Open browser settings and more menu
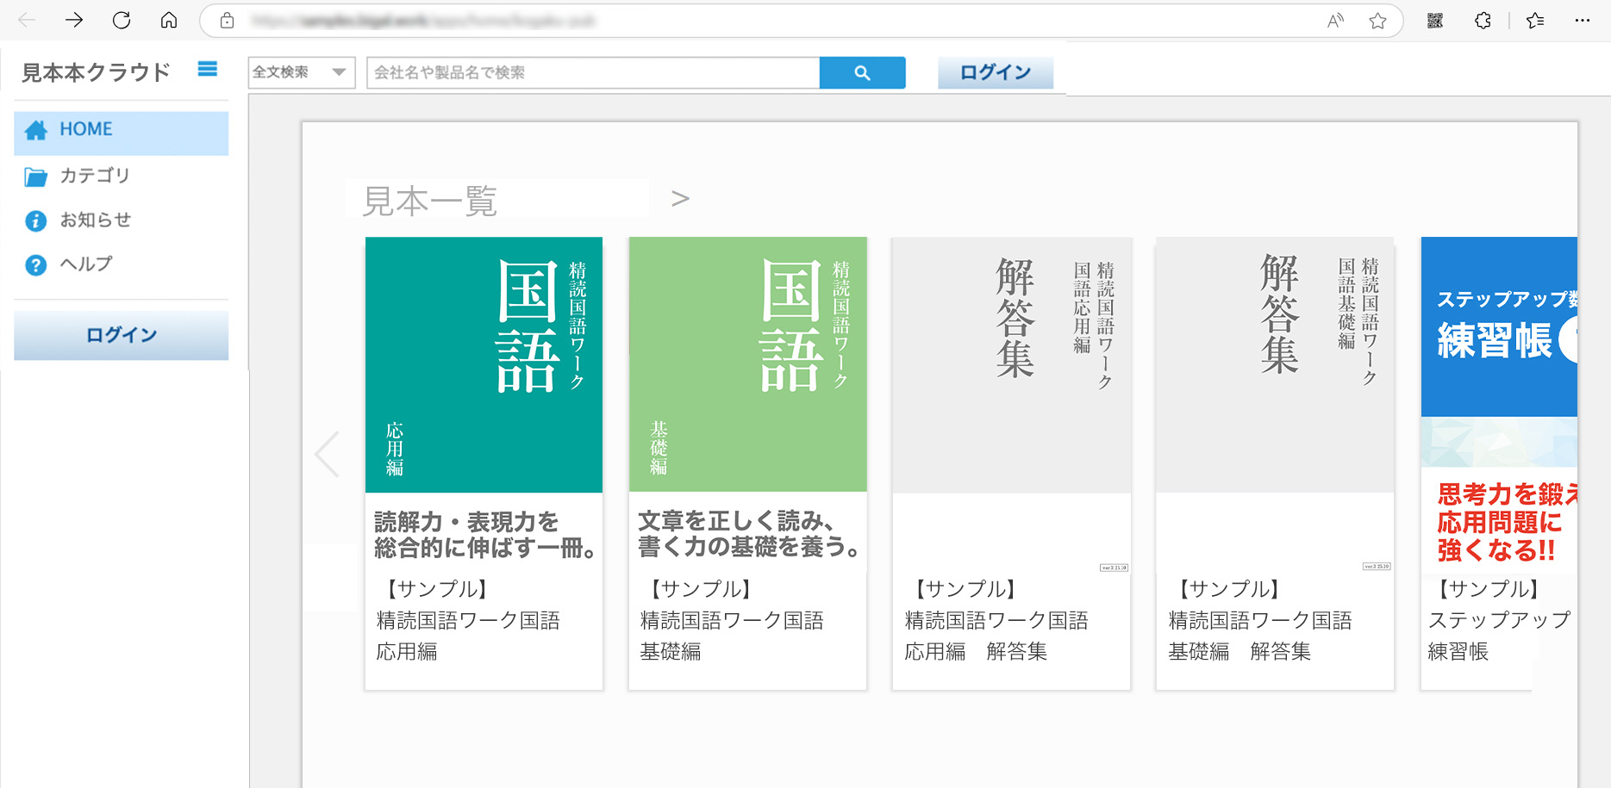This screenshot has height=788, width=1611. pyautogui.click(x=1582, y=22)
